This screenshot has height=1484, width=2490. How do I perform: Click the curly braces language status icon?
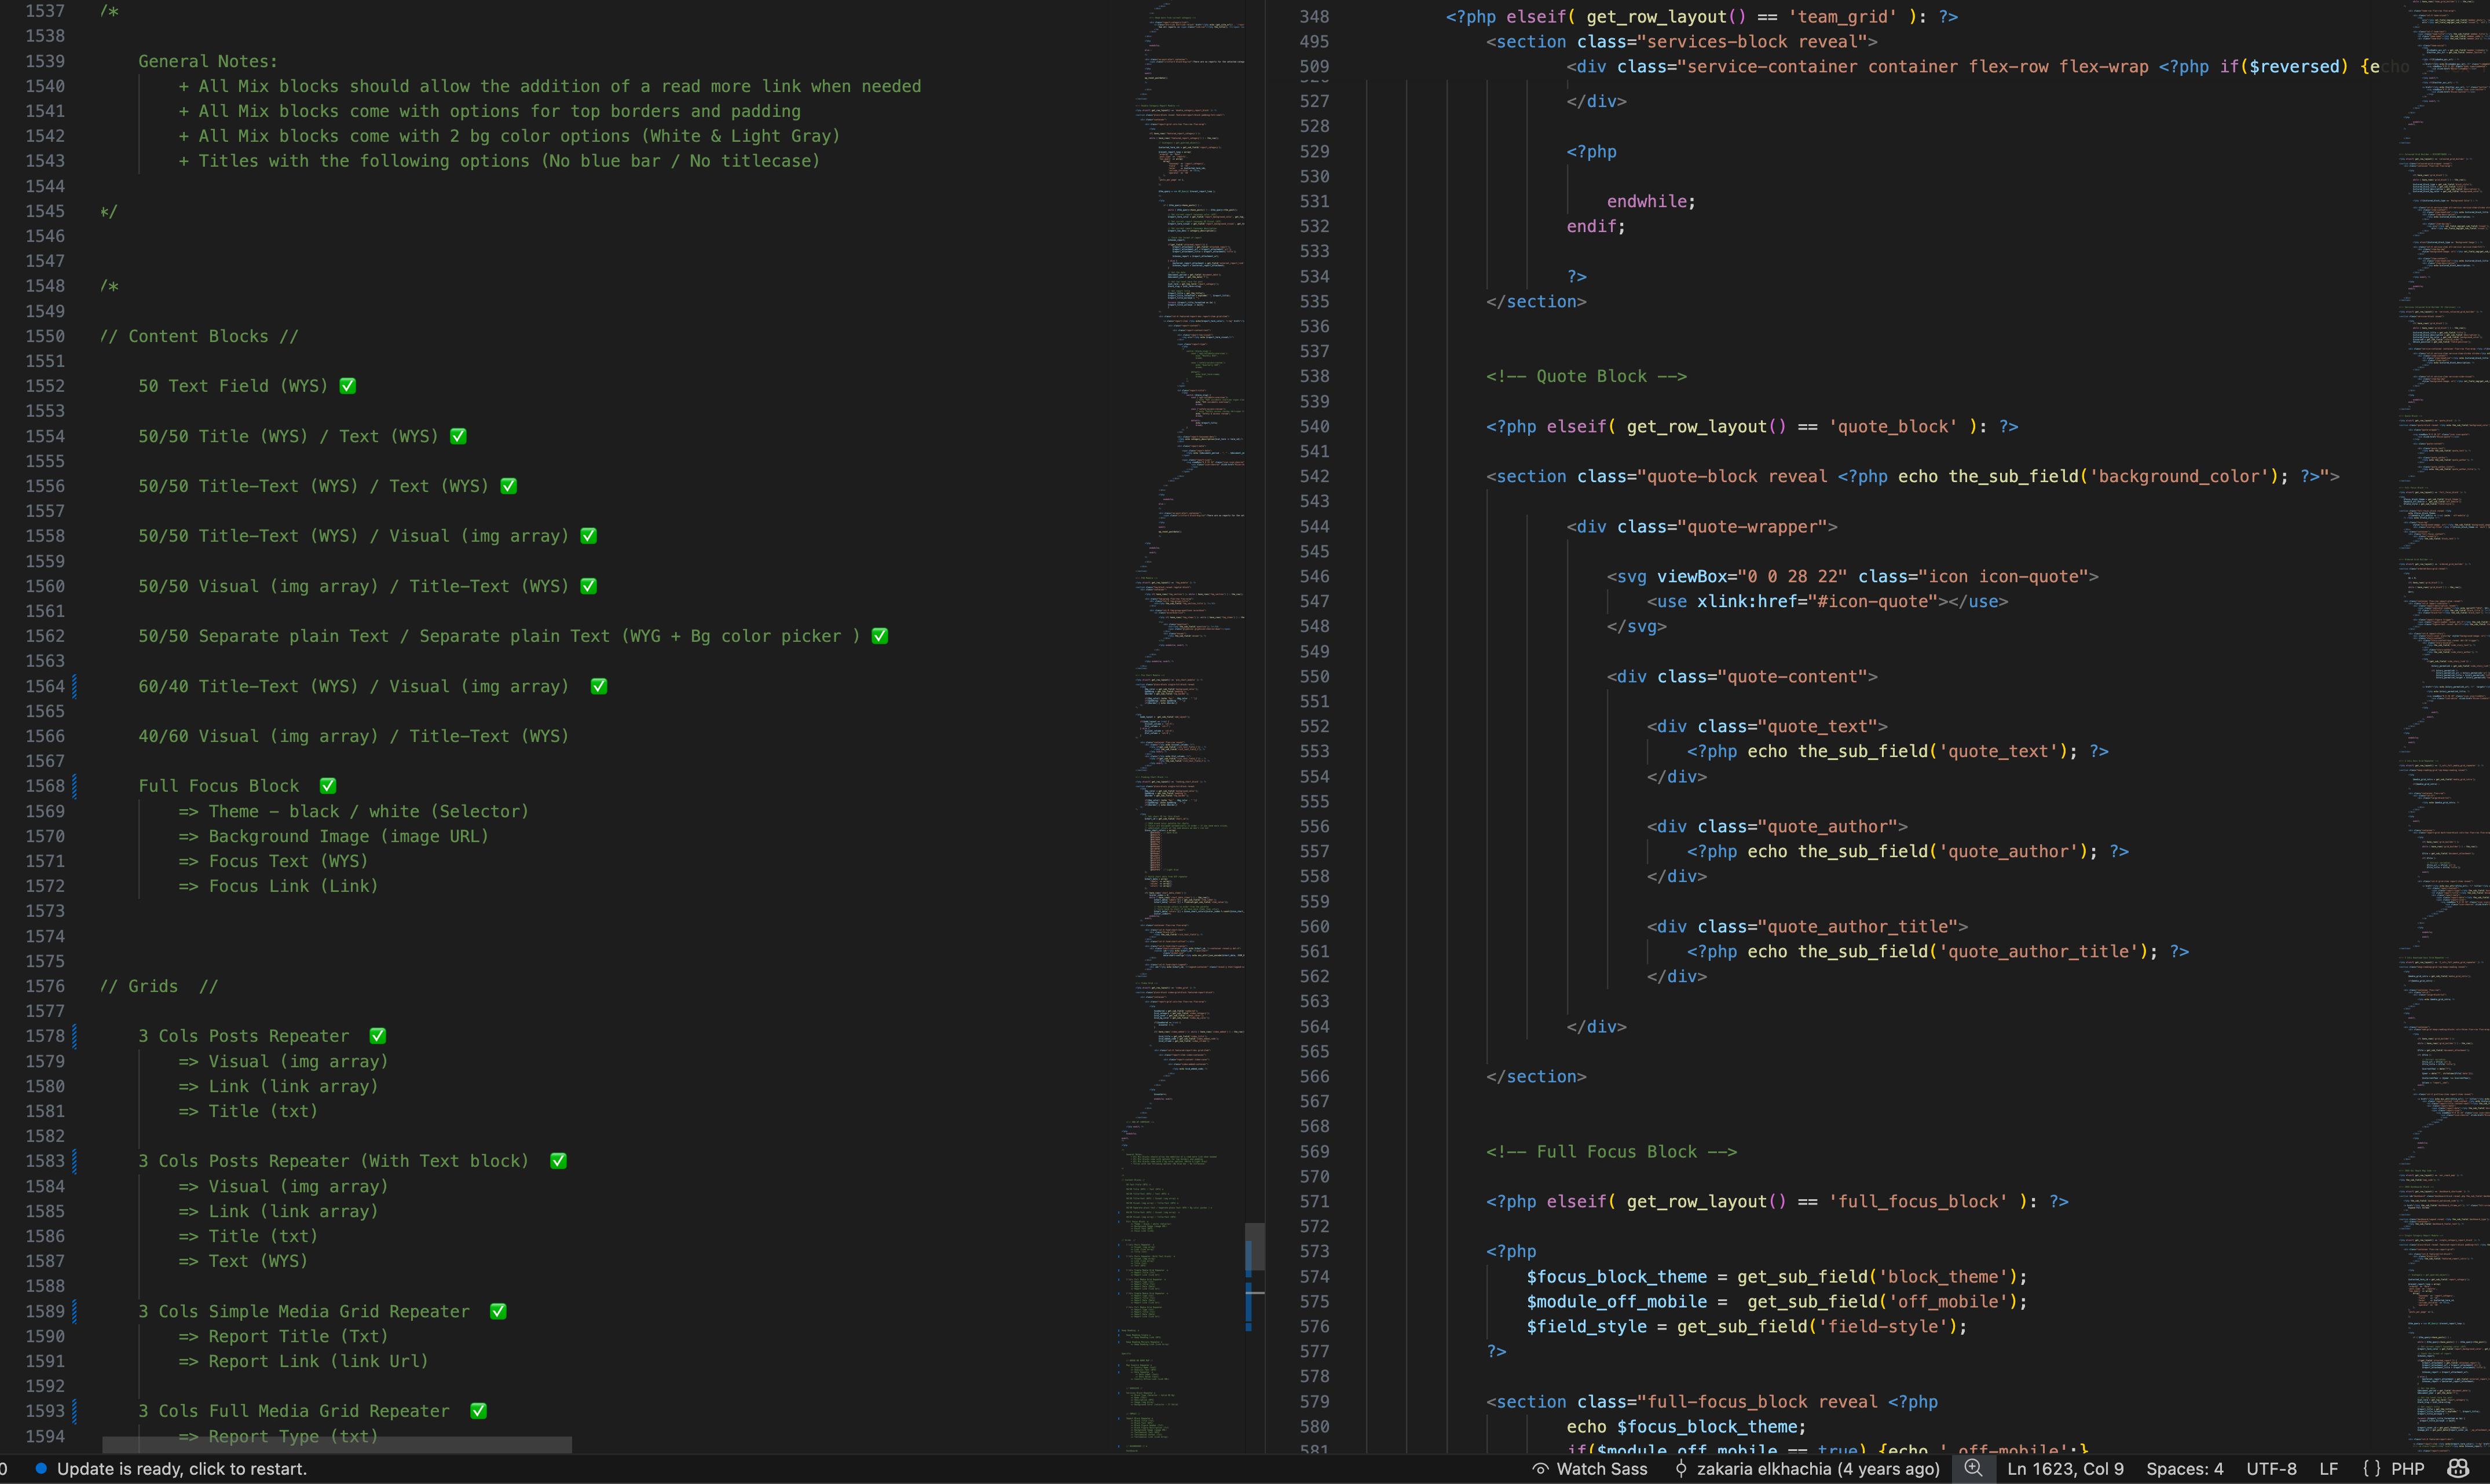tap(2371, 1469)
